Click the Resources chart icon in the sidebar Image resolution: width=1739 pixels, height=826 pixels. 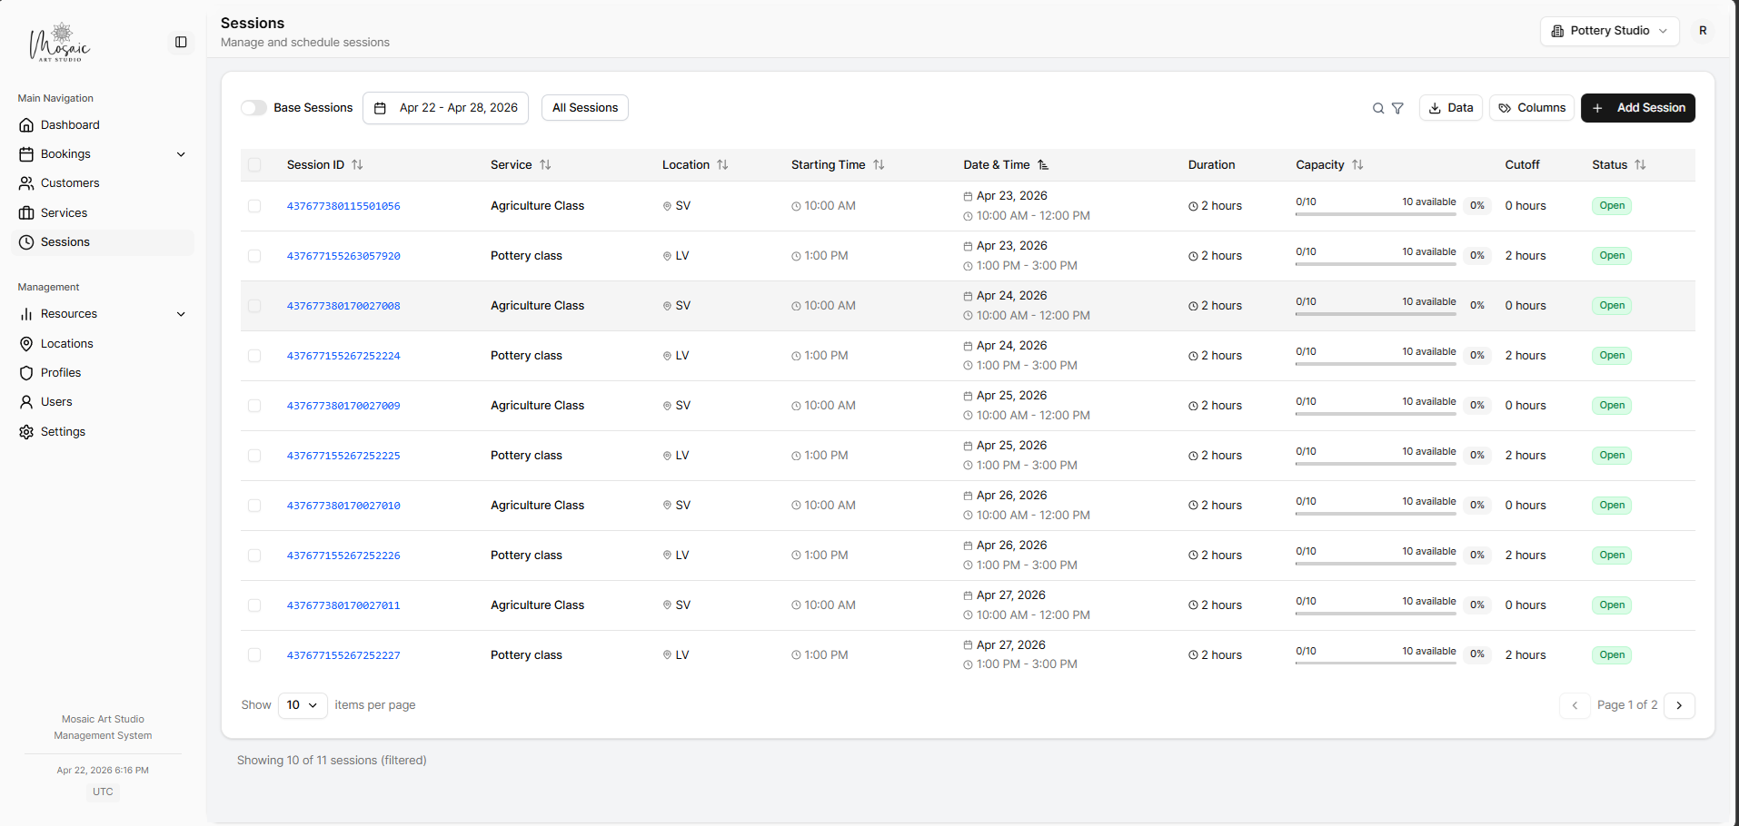pyautogui.click(x=26, y=314)
